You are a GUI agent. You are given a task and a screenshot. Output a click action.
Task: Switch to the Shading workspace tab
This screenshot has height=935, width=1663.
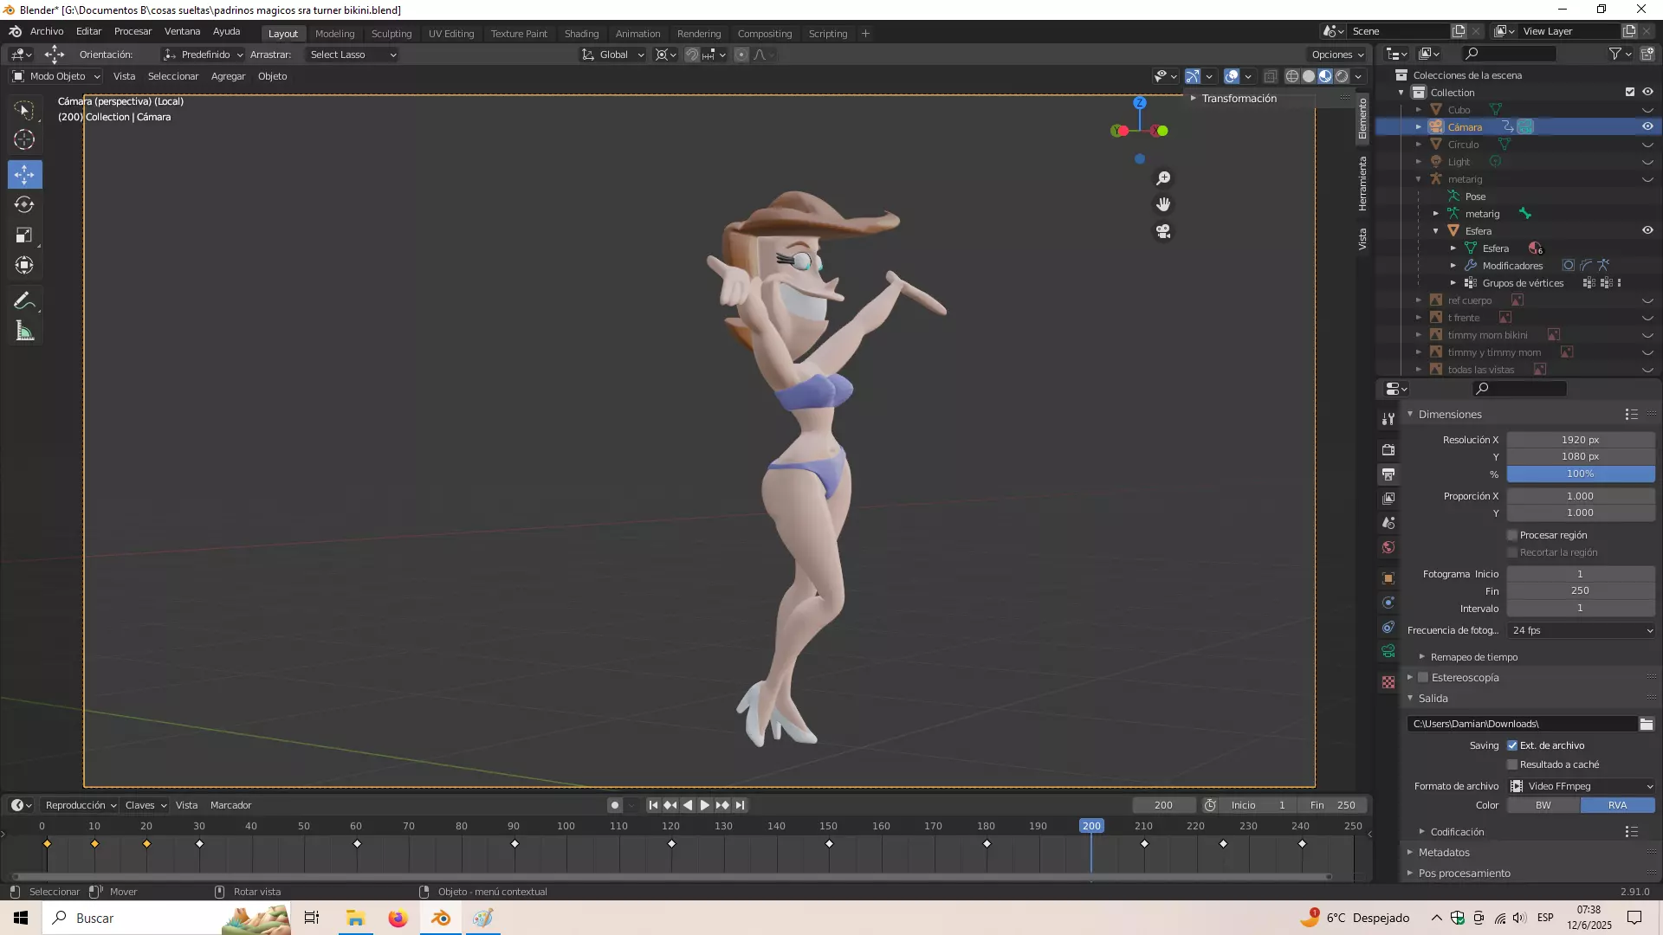pyautogui.click(x=581, y=34)
